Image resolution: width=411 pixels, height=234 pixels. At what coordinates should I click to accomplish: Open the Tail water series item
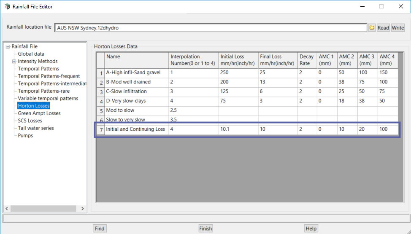35,128
